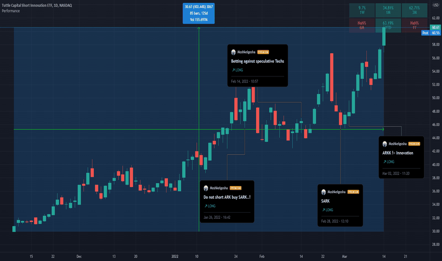
Task: Select the 62.71% 3M performance cell
Action: (414, 10)
